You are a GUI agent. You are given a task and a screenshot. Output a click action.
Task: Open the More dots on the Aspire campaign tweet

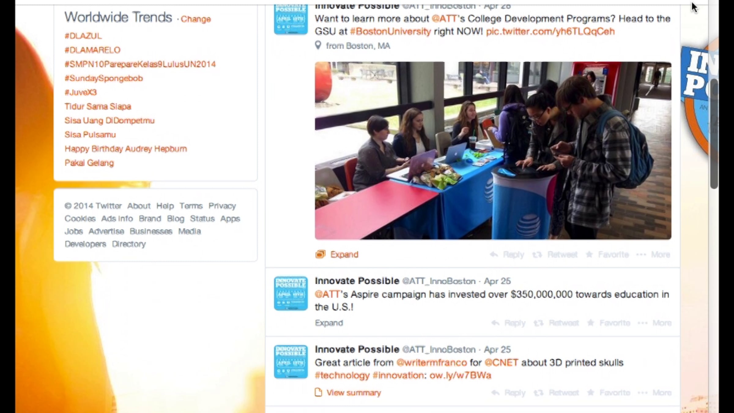tap(642, 323)
